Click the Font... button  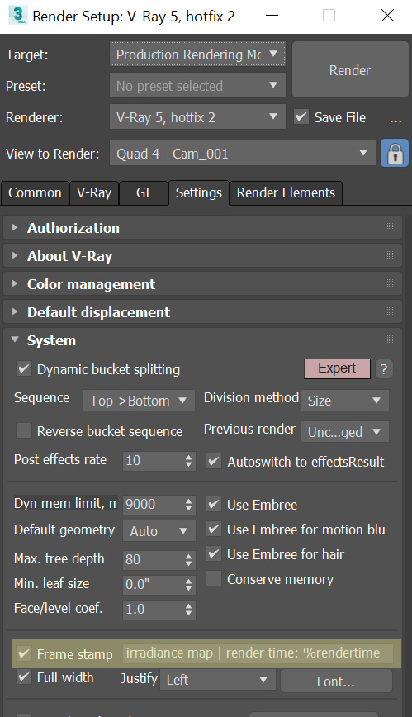pos(336,681)
